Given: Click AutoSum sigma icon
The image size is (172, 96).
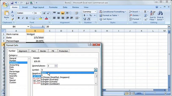Looking at the screenshot, I should (145, 12).
